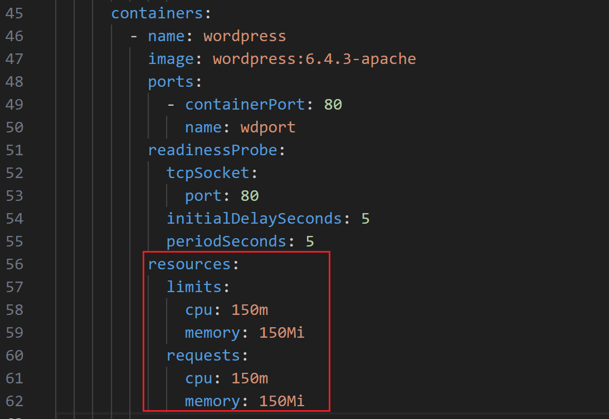Click the memory value on line 62
This screenshot has height=419, width=609.
coord(282,401)
